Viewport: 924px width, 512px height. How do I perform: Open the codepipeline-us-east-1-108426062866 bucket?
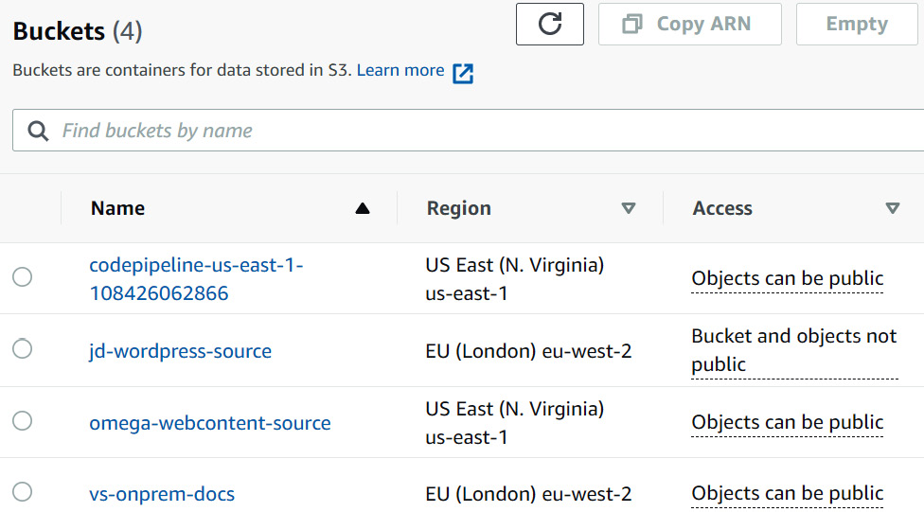coord(196,279)
